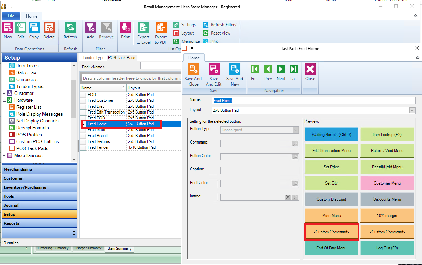Screen dimensions: 422x265
Task: Open the Journal navigation section
Action: click(x=39, y=205)
